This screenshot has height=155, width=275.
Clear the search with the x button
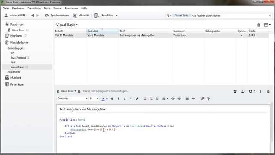click(x=270, y=15)
